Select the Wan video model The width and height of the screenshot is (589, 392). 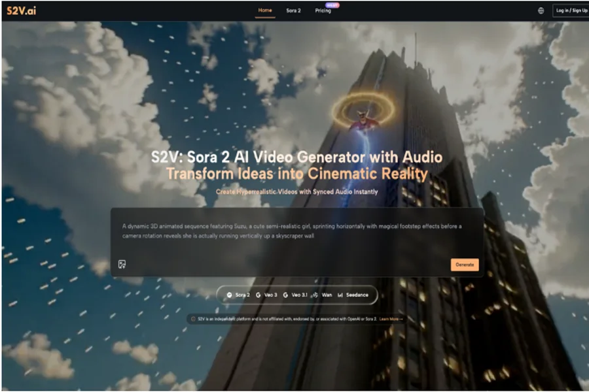pyautogui.click(x=327, y=295)
